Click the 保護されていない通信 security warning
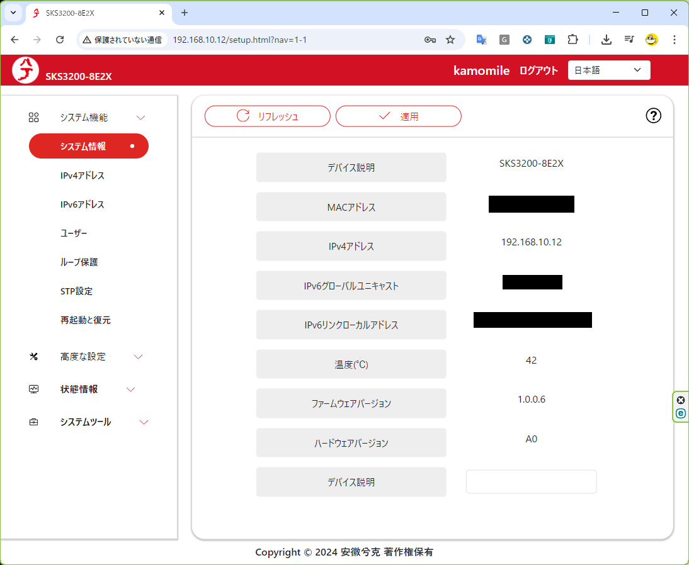Viewport: 689px width, 565px height. click(123, 40)
